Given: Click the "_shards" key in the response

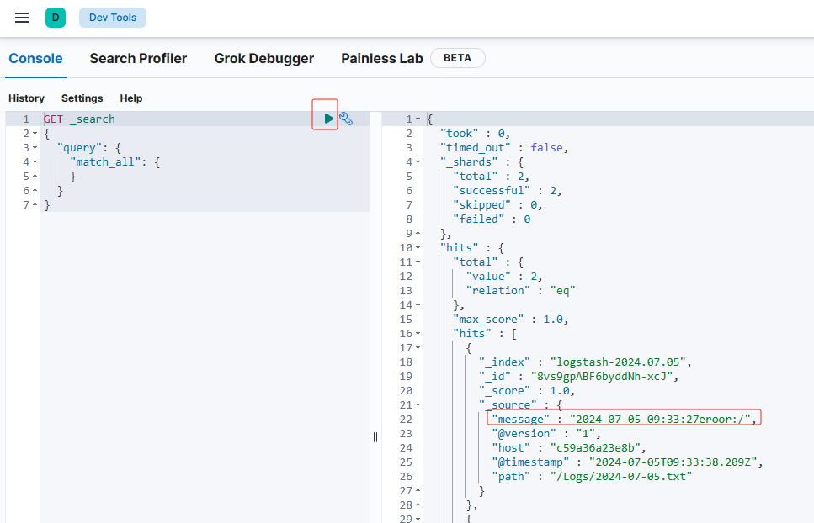Looking at the screenshot, I should click(x=469, y=162).
